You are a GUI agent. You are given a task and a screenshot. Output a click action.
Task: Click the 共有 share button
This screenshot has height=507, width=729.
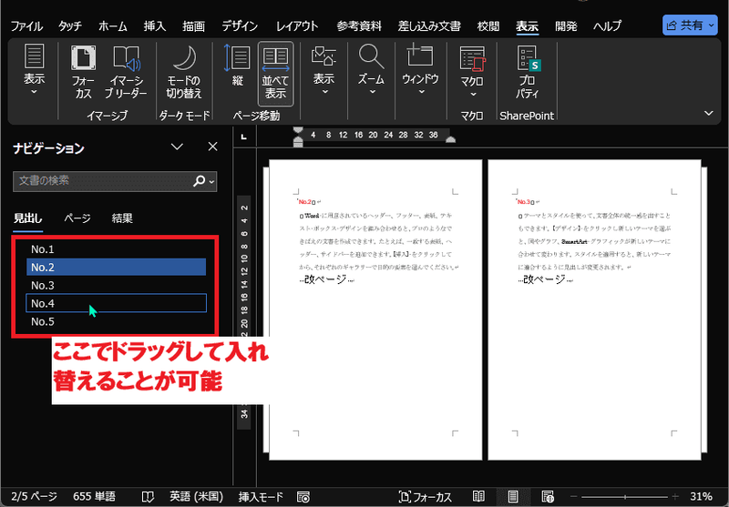click(690, 25)
